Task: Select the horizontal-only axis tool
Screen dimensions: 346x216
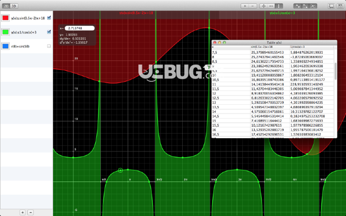Action: click(271, 6)
